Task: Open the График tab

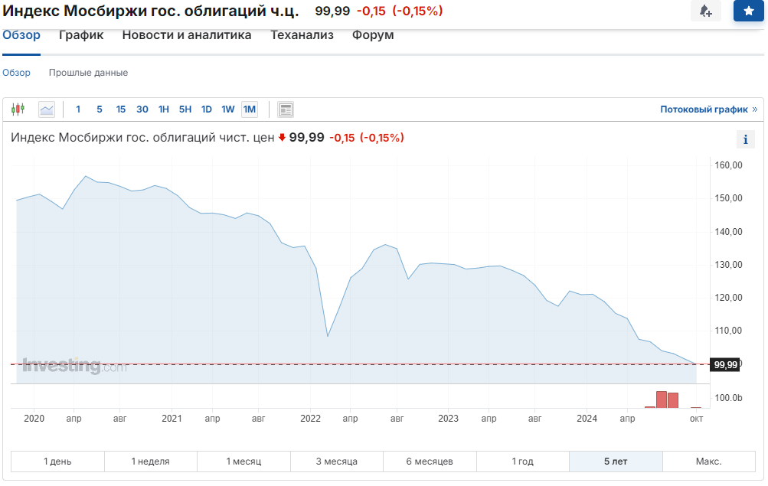Action: click(x=81, y=35)
